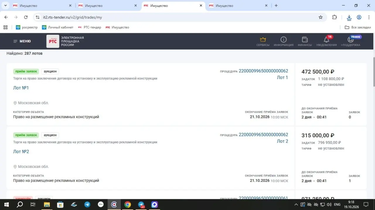Click the page vertical scrollbar thumb
The image size is (375, 210).
(374, 72)
